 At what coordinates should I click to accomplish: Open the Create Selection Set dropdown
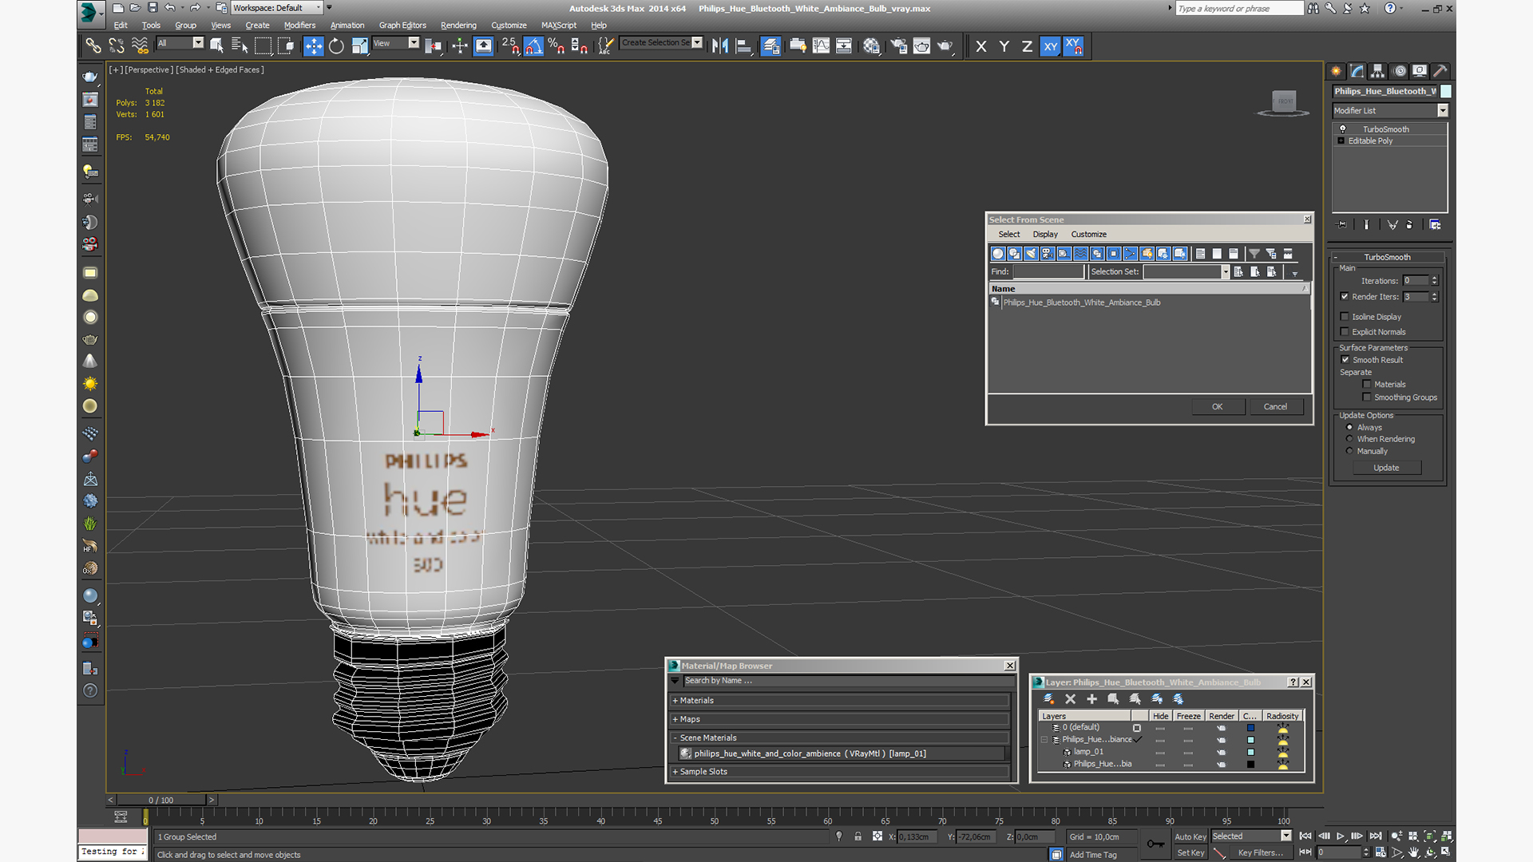click(x=698, y=43)
